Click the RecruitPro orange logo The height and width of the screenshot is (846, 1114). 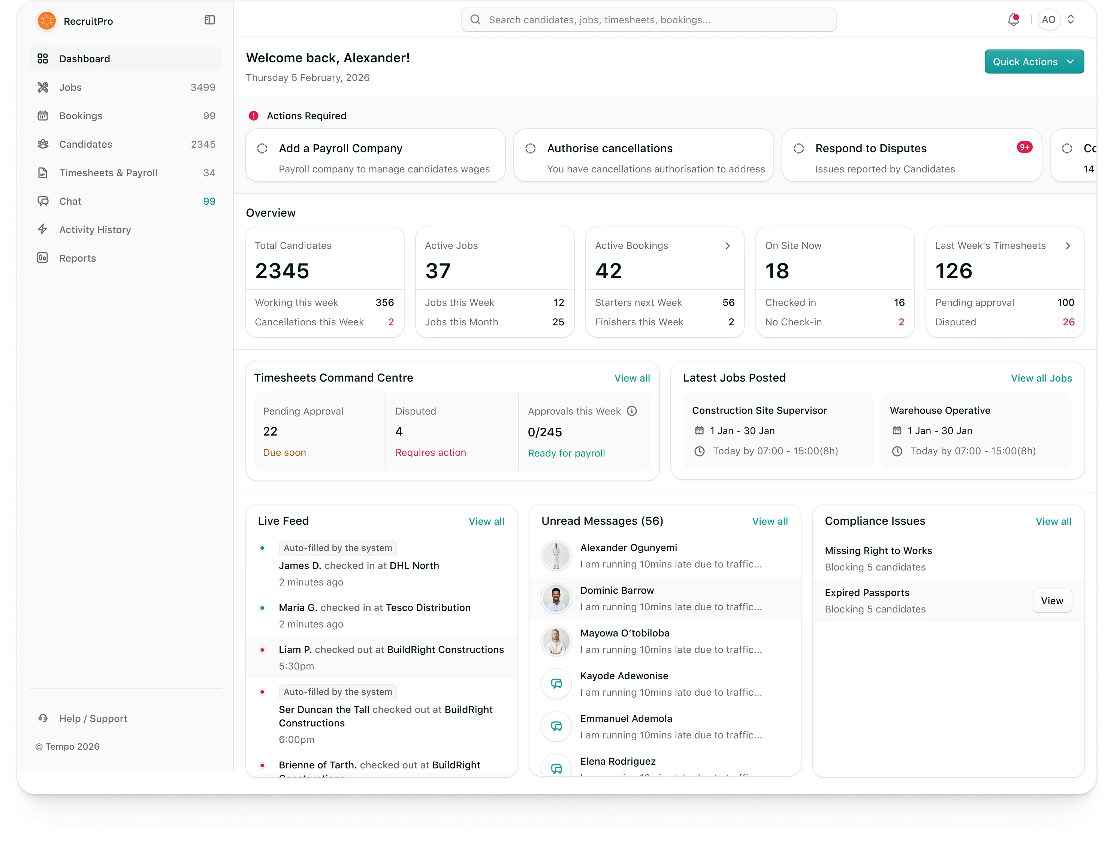tap(47, 21)
